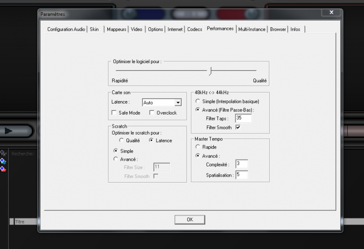Click the Filter Taps input field

pos(243,118)
